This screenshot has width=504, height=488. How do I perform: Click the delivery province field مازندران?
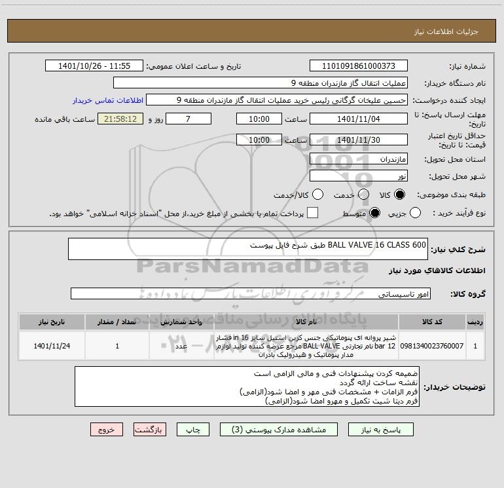click(x=359, y=159)
